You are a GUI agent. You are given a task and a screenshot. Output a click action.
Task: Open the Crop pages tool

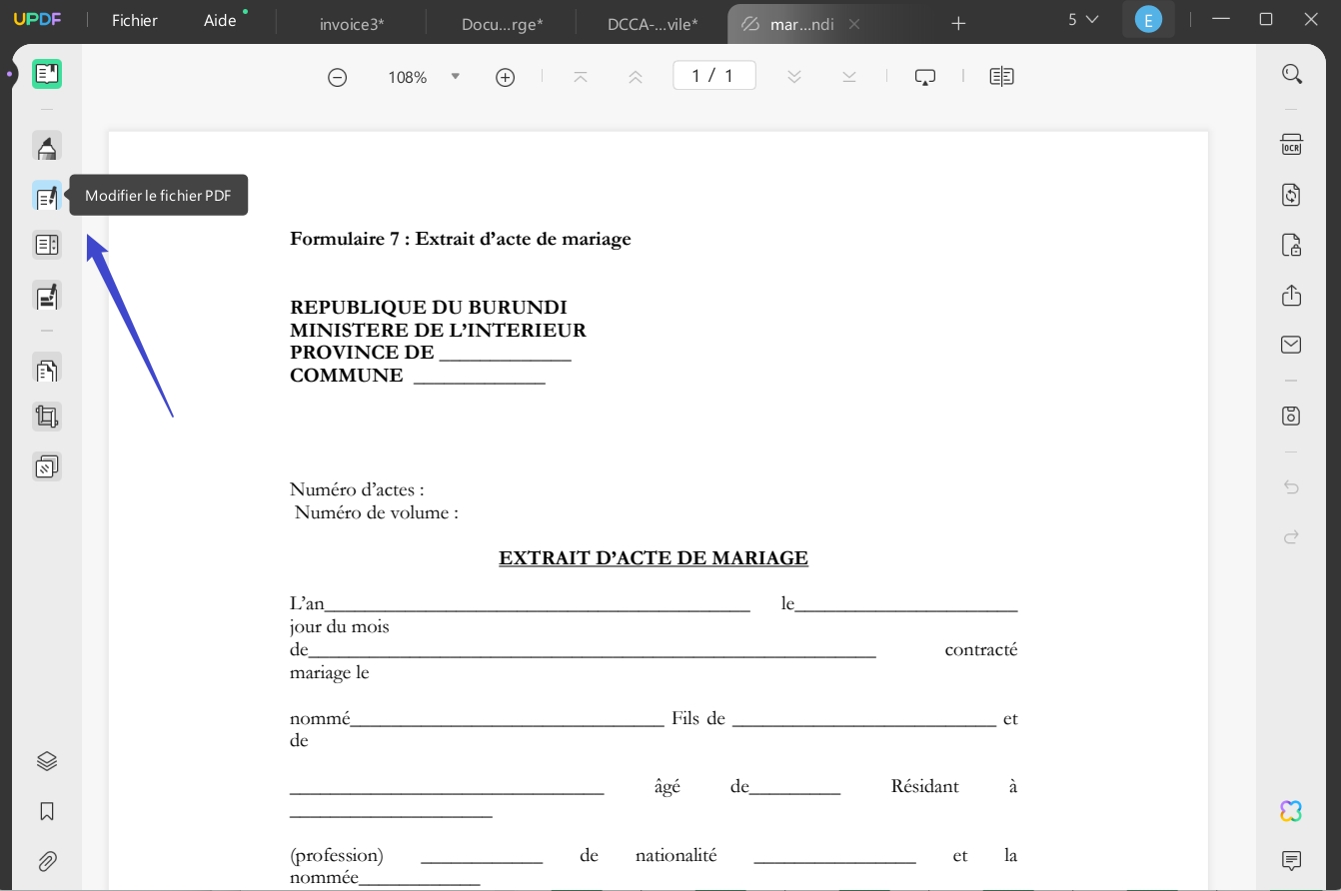click(47, 417)
